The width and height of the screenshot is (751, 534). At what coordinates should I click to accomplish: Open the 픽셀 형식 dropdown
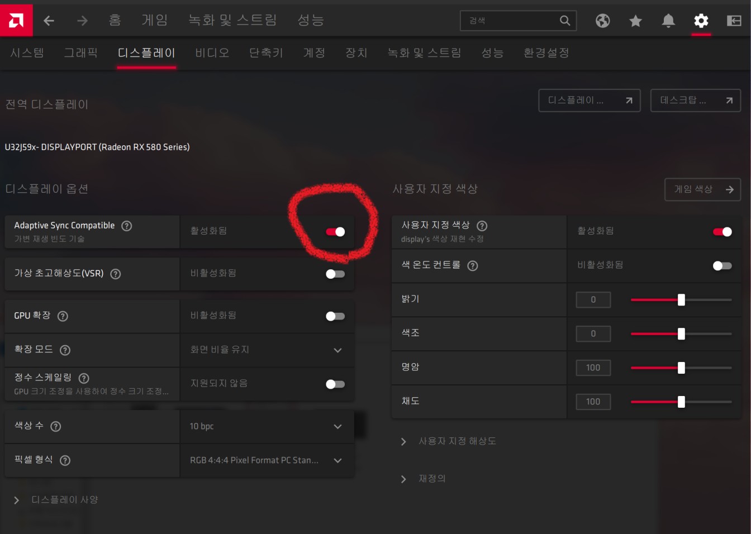[x=338, y=460]
